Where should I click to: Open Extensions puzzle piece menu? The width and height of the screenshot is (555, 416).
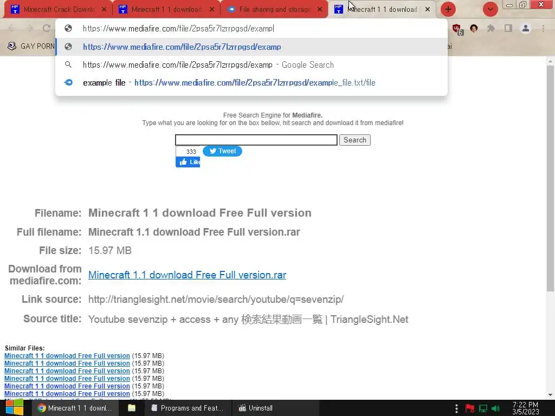click(x=491, y=28)
